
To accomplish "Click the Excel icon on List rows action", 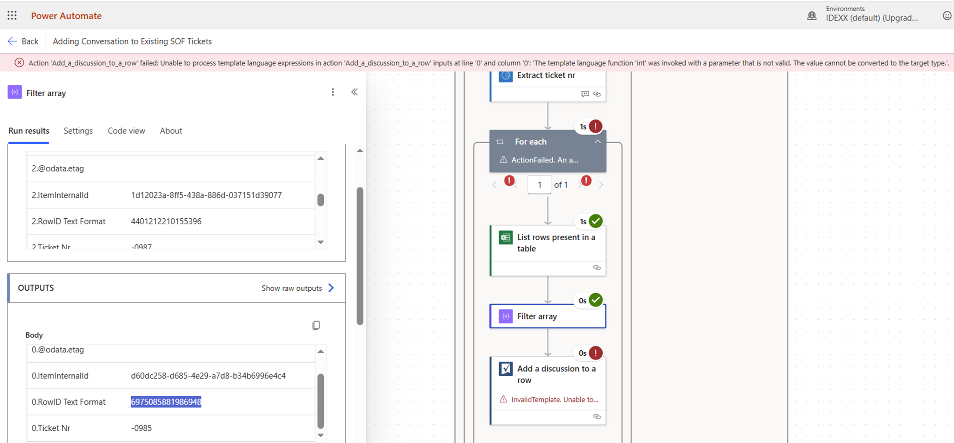I will (x=506, y=238).
